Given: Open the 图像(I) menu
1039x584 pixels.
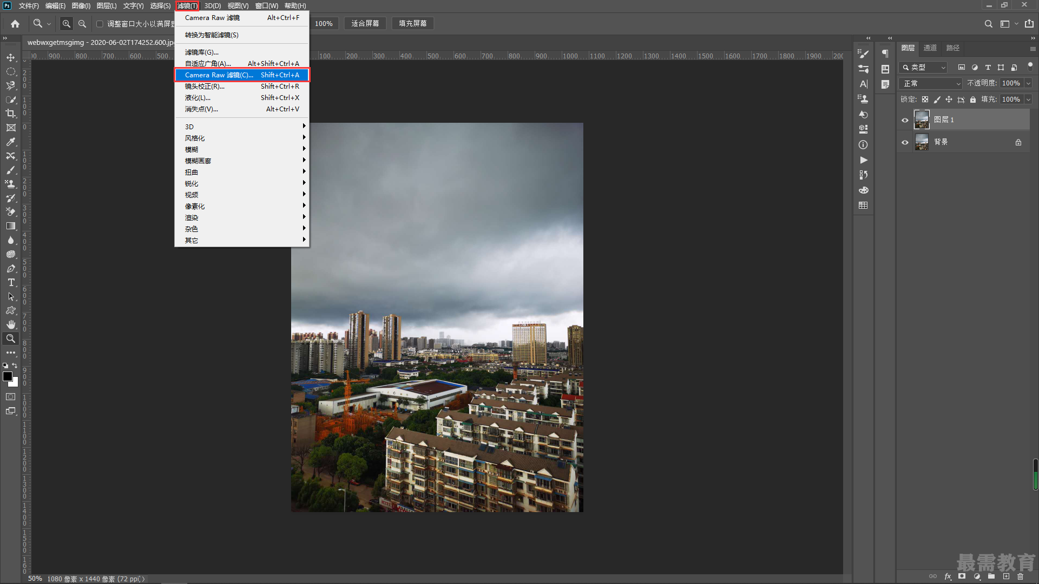Looking at the screenshot, I should point(81,6).
